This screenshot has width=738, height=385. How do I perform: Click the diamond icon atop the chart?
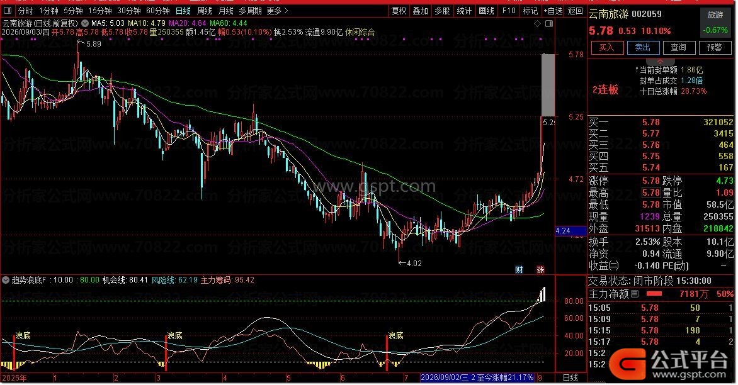click(538, 23)
